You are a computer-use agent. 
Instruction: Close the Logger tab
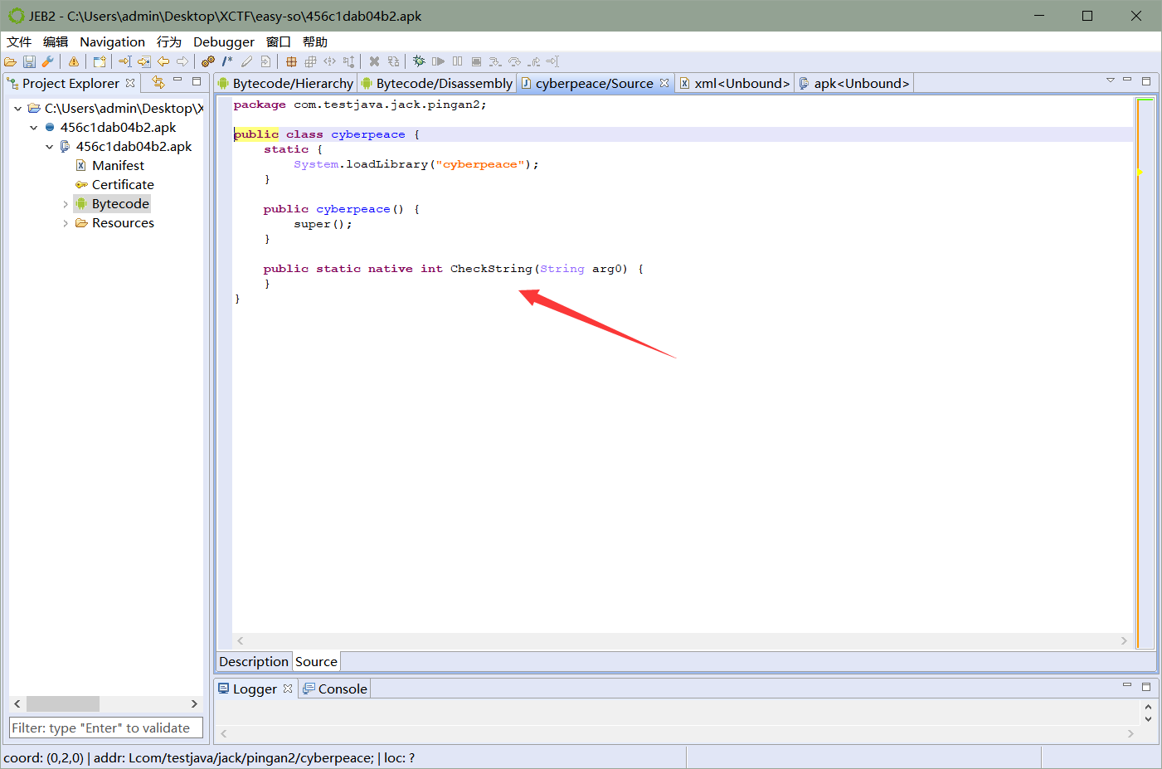pos(288,689)
